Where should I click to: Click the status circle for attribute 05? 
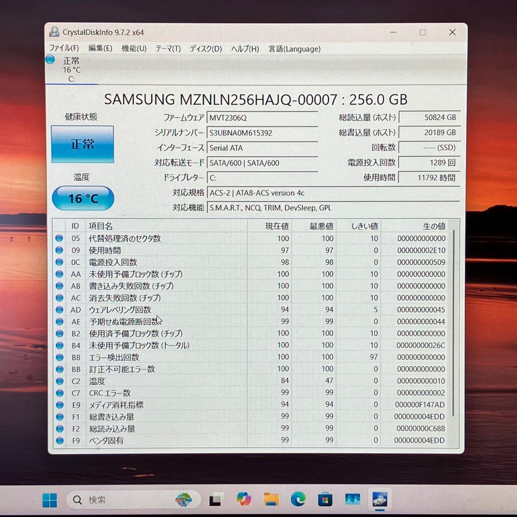tap(59, 238)
